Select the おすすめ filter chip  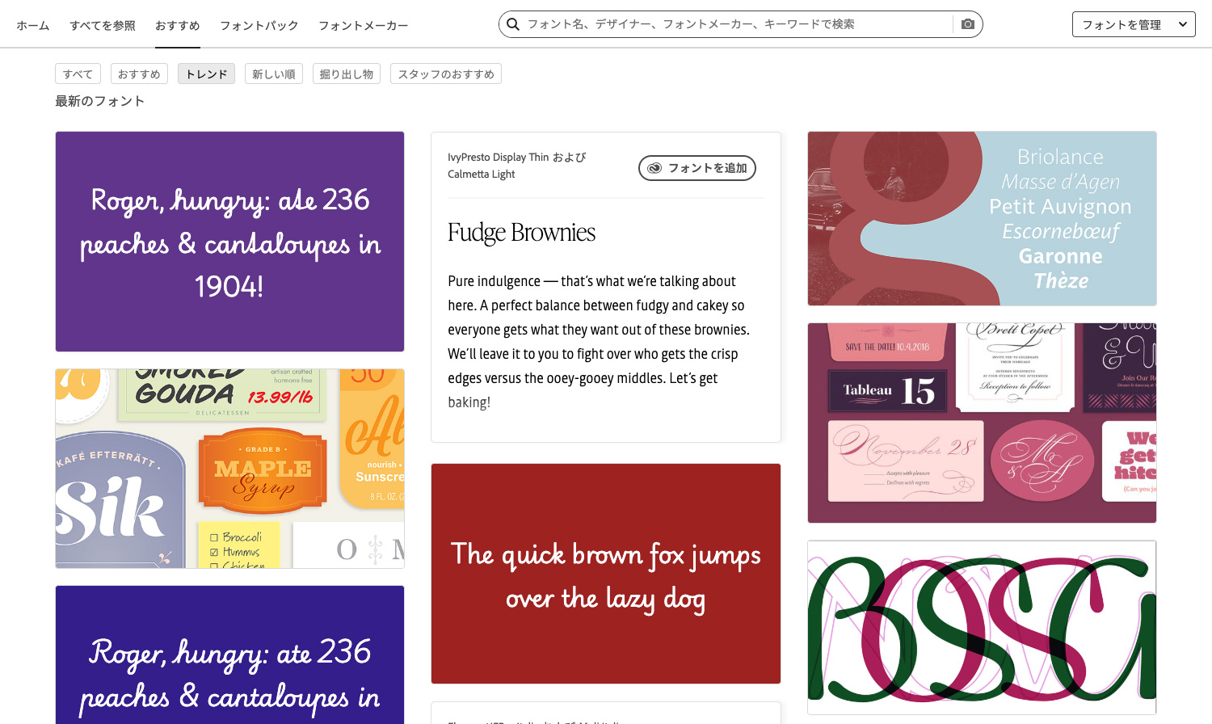coord(140,74)
